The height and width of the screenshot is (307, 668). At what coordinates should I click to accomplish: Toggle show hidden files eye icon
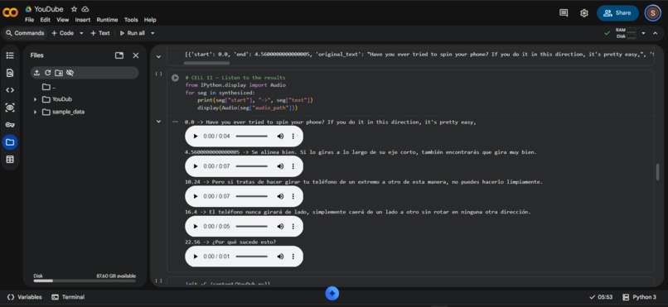tap(70, 73)
